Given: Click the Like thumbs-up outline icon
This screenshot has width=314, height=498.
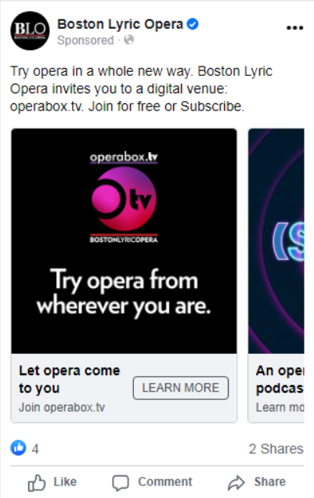Looking at the screenshot, I should 37,482.
